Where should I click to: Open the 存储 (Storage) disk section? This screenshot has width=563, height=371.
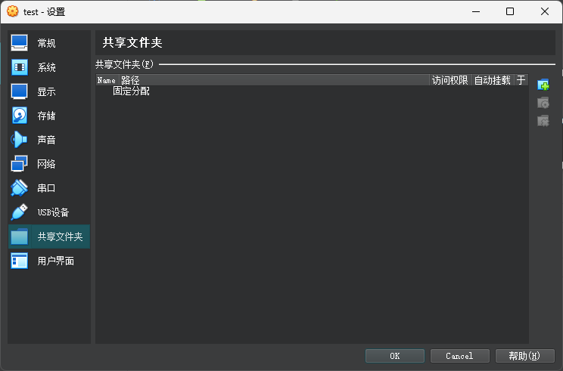coord(46,116)
